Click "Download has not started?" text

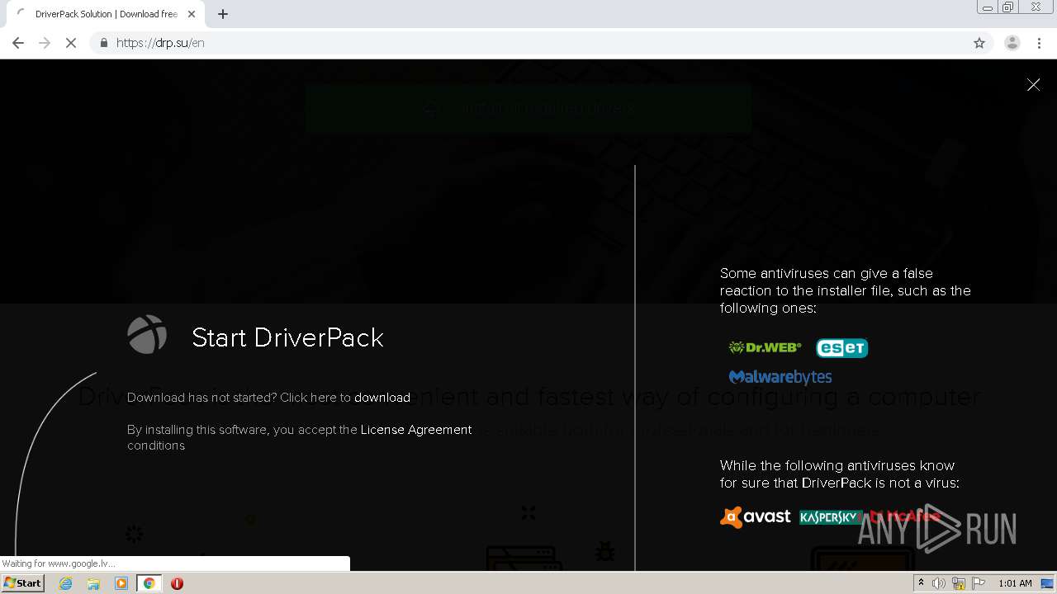tap(201, 398)
